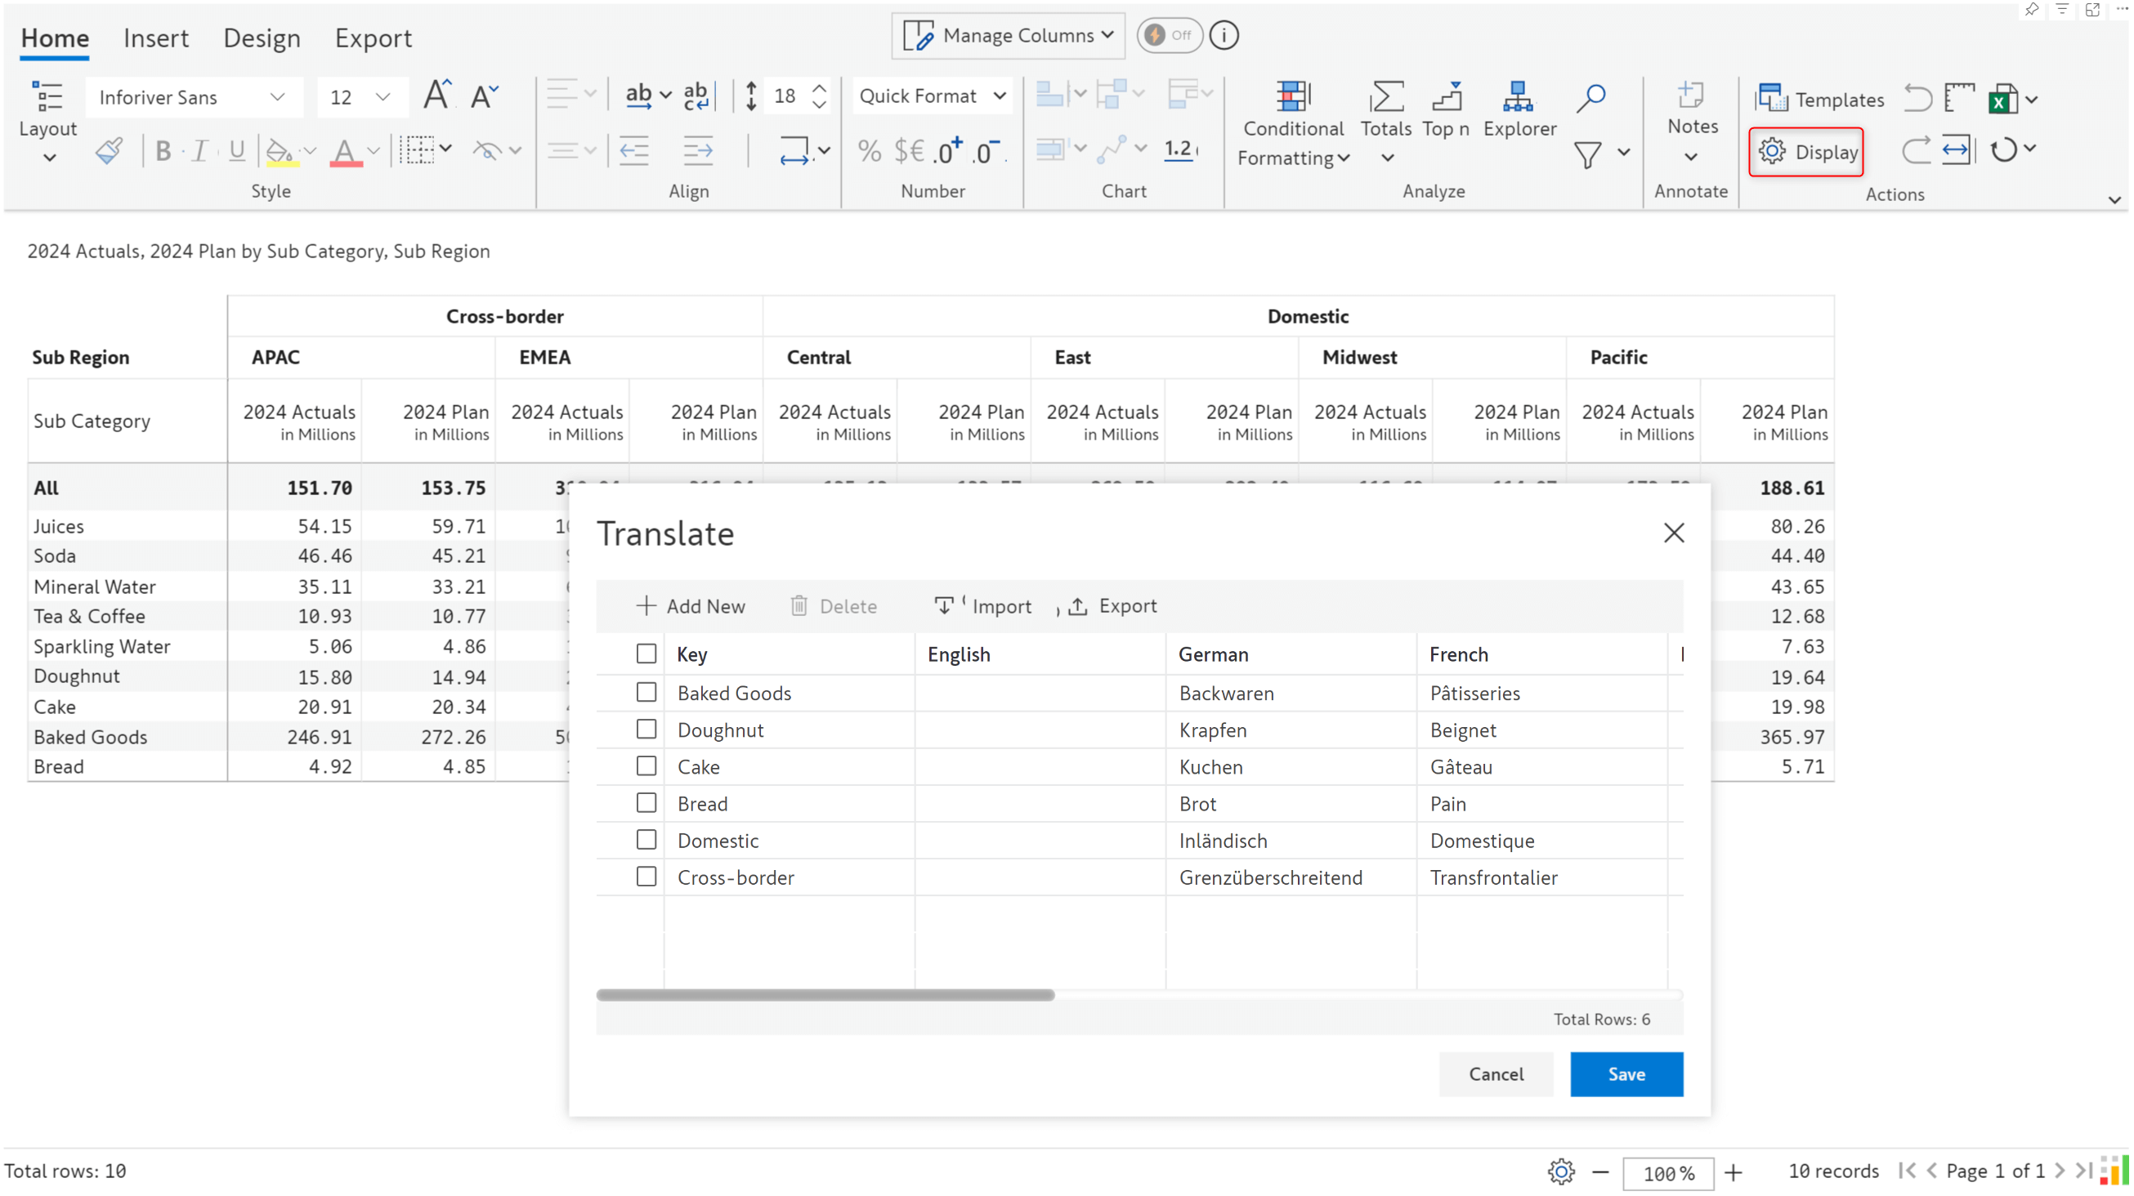
Task: Click the Save button in Translate dialog
Action: click(x=1626, y=1073)
